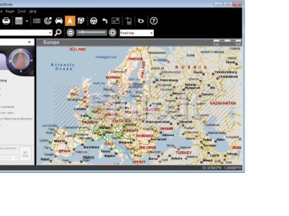Click the map scale bar

pos(227,42)
